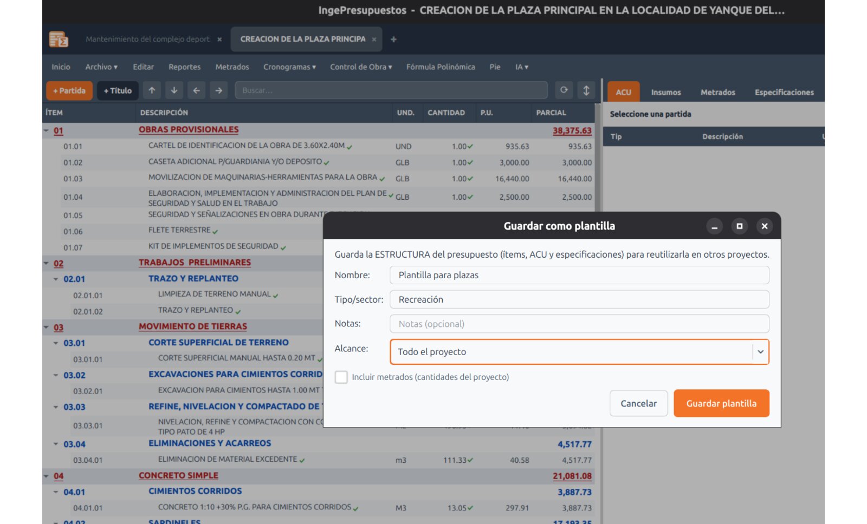
Task: Click the 38,375.63 parcial total
Action: 572,131
